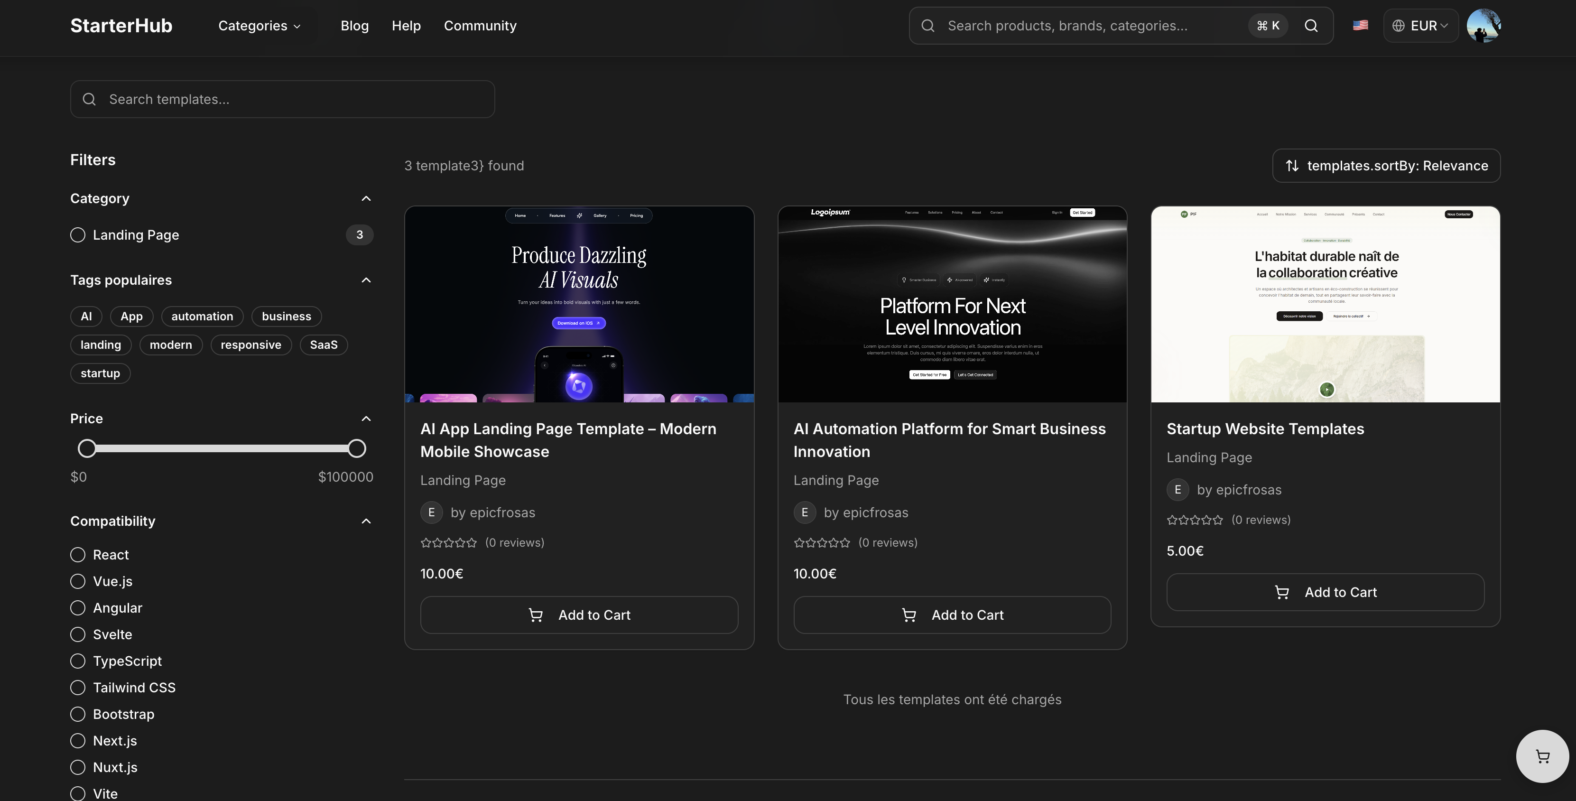Toggle the Tailwind CSS compatibility option
This screenshot has height=801, width=1576.
tap(78, 688)
